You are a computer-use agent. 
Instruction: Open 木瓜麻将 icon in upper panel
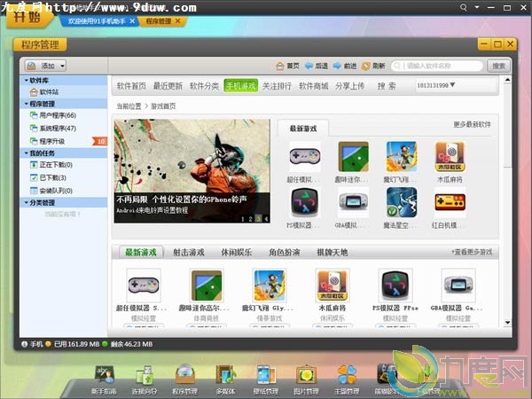(450, 156)
